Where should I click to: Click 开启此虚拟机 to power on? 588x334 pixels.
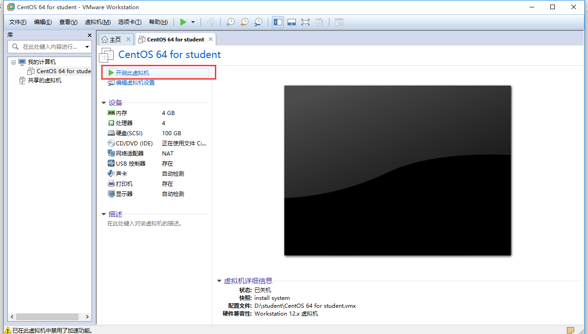132,73
